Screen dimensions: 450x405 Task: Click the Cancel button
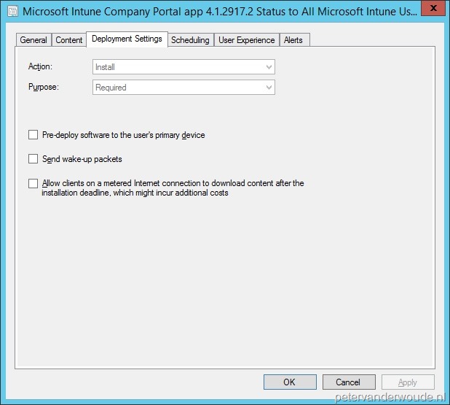coord(349,382)
